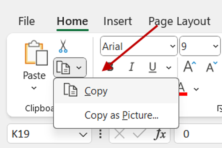Click the Copy icon button in ribbon
This screenshot has height=148, width=222.
click(x=63, y=67)
